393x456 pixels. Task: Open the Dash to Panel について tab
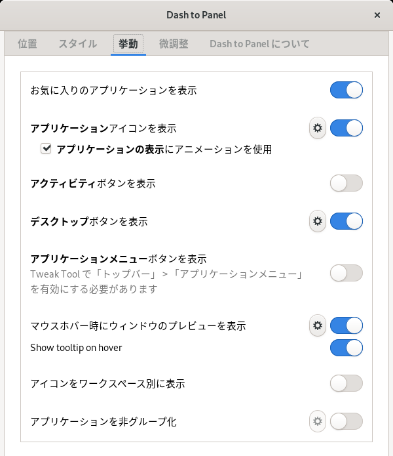(x=259, y=43)
